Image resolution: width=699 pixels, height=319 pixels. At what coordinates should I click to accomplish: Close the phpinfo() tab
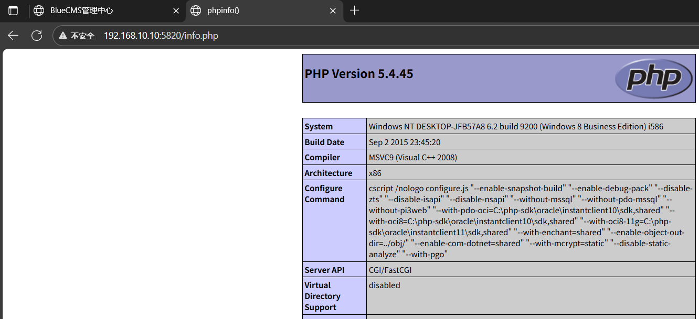pos(333,10)
